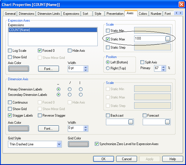The image size is (186, 165).
Task: Select the Left (Bottom) position option
Action: click(108, 62)
